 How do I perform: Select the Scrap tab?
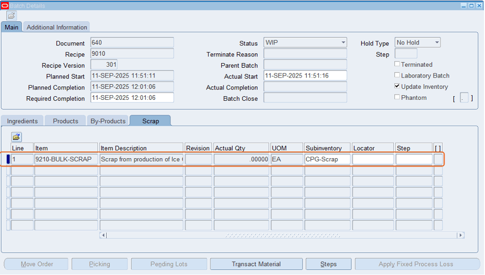tap(150, 121)
